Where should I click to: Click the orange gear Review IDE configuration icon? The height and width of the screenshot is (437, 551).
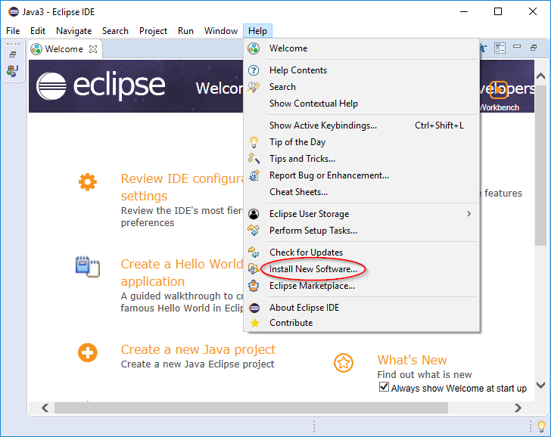pyautogui.click(x=88, y=181)
